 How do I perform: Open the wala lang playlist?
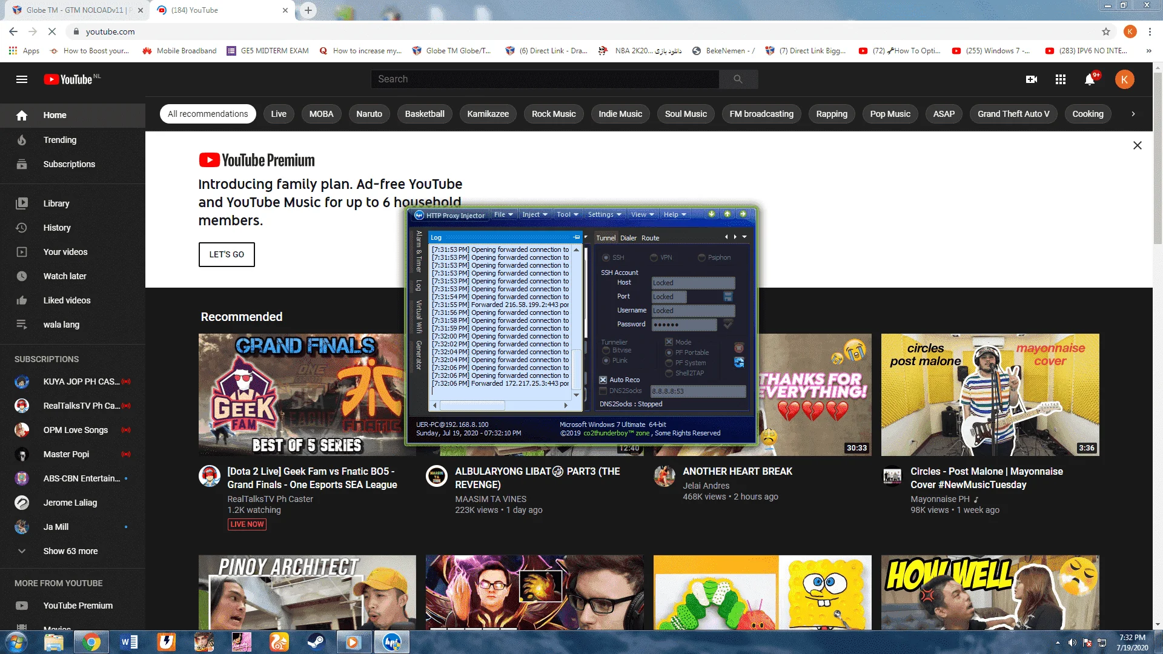coord(73,325)
